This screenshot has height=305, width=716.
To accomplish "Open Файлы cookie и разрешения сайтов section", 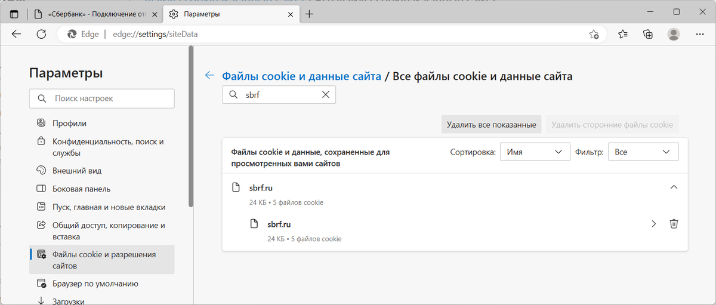I will pos(102,260).
